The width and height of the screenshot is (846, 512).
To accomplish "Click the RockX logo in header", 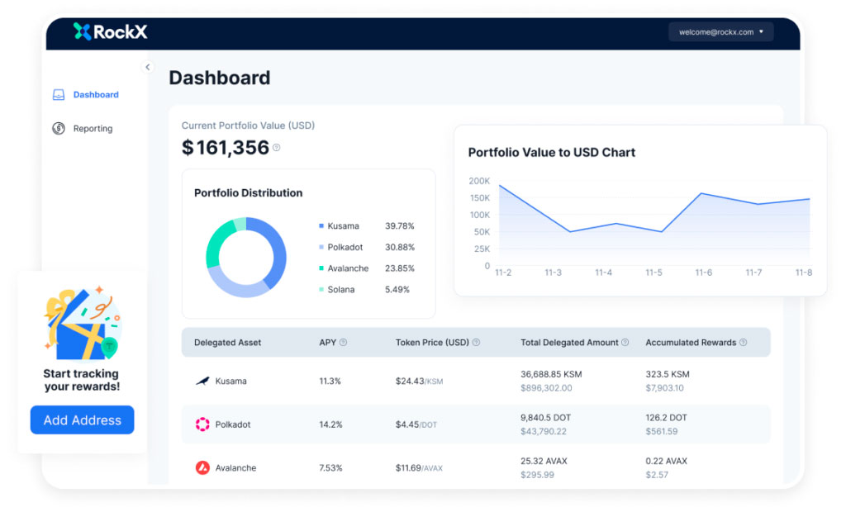I will click(x=110, y=32).
